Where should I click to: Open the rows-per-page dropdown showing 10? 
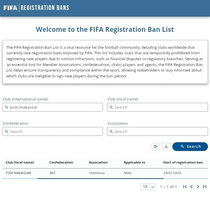click(148, 187)
